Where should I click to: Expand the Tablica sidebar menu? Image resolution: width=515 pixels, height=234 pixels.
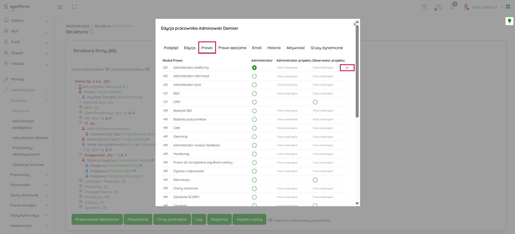tap(26, 21)
